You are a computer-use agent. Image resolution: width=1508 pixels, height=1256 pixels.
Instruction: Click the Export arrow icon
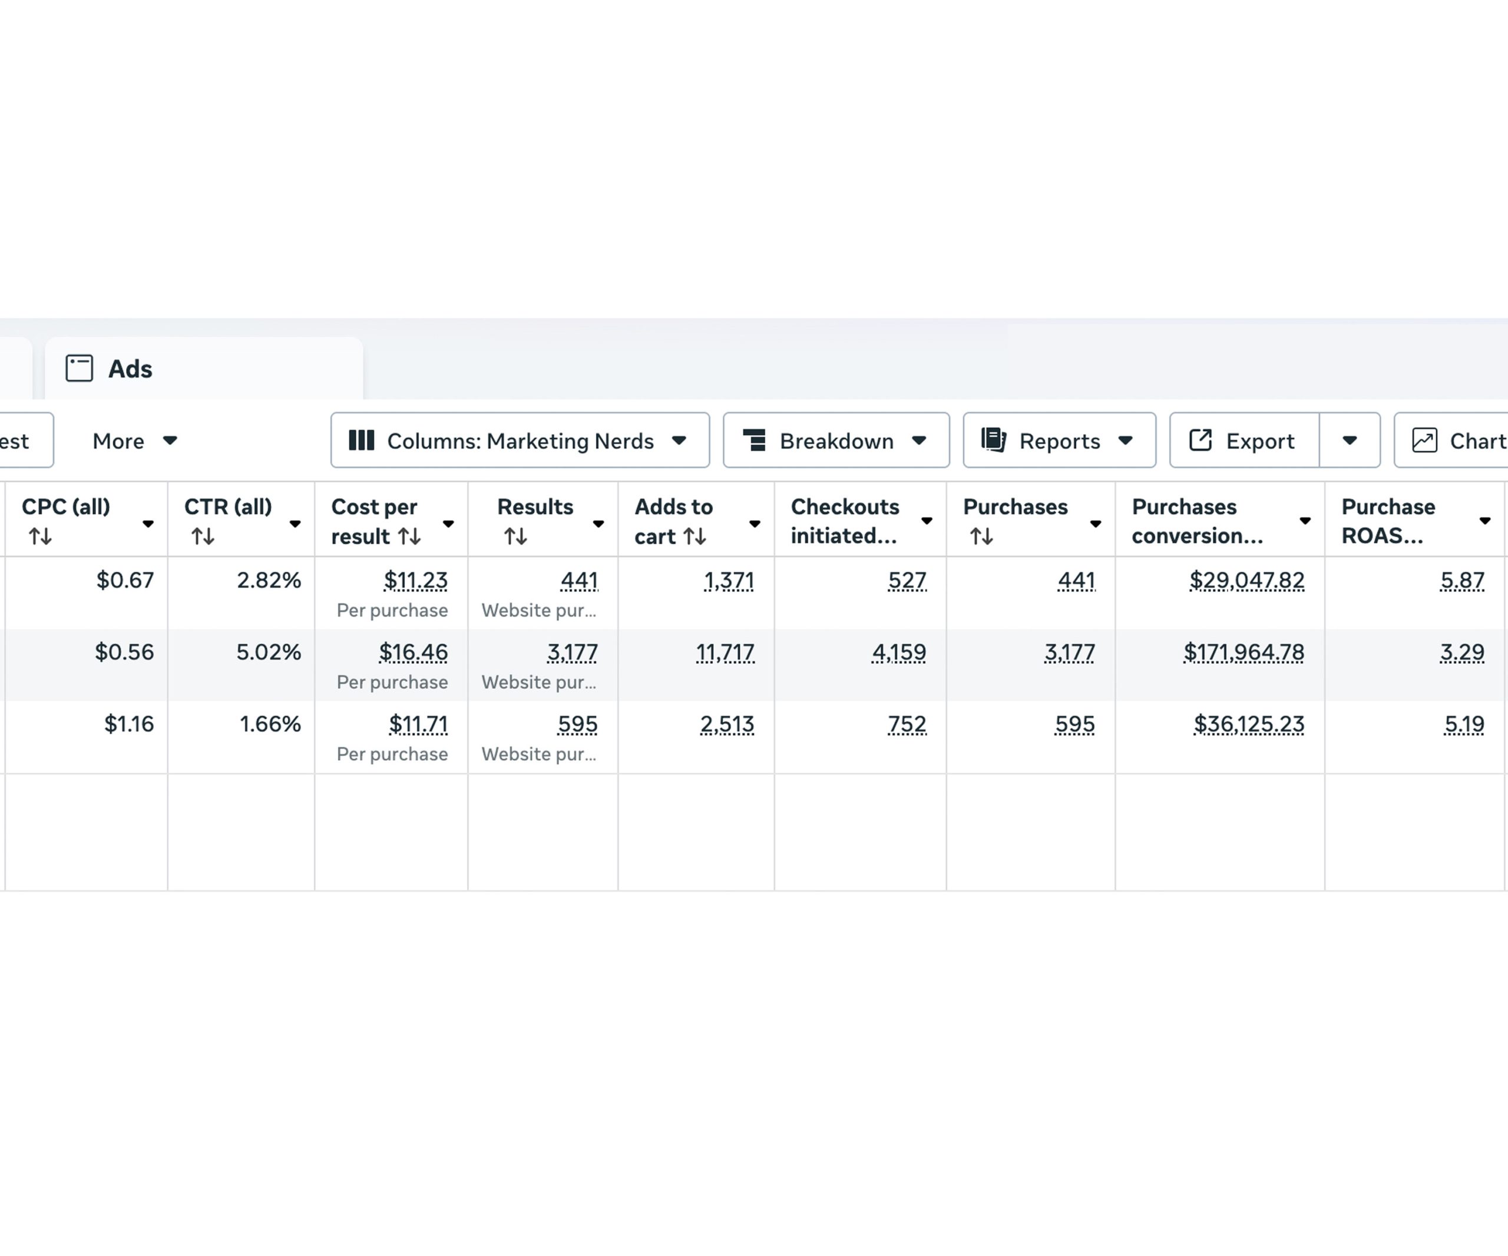click(1201, 440)
